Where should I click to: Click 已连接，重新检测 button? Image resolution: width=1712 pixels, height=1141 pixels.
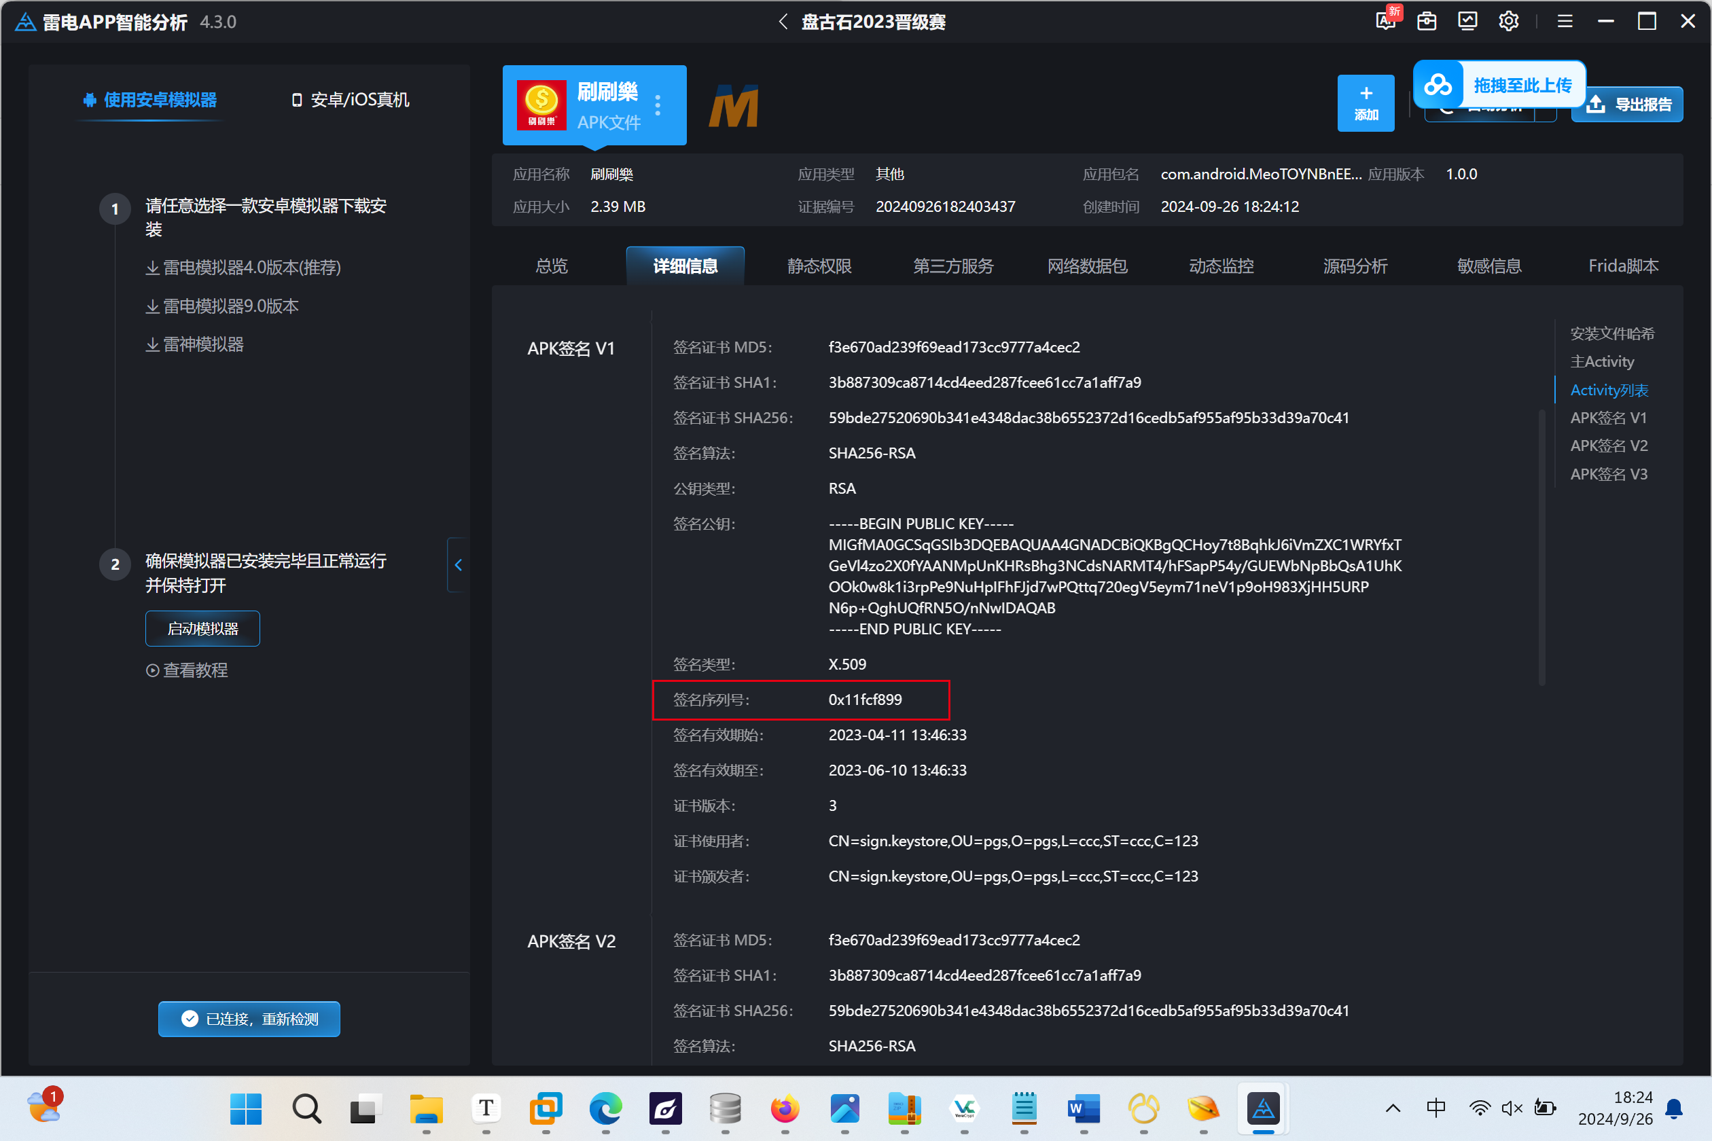tap(249, 1019)
